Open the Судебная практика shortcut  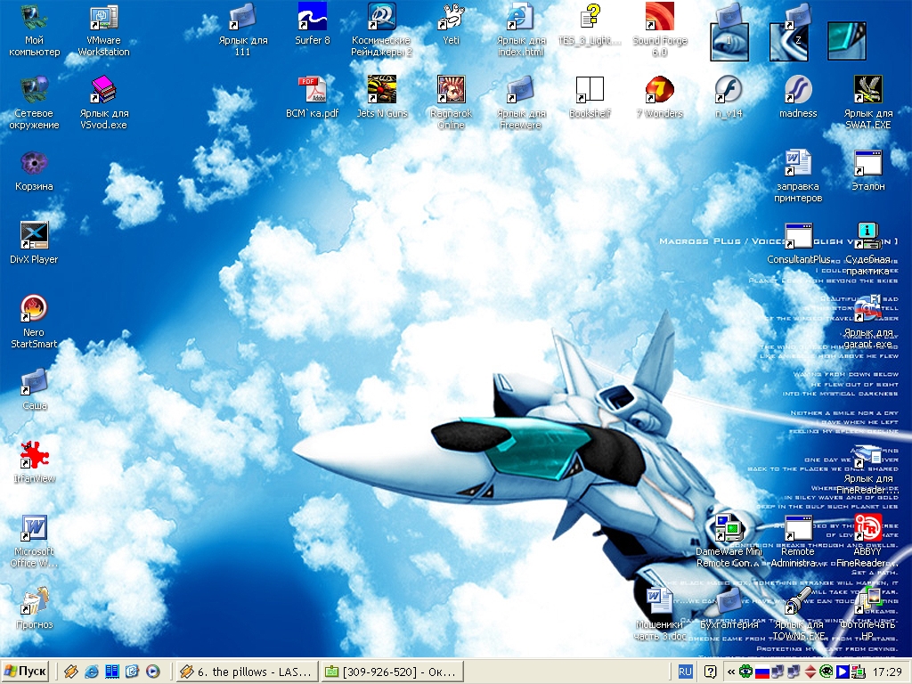pyautogui.click(x=867, y=249)
